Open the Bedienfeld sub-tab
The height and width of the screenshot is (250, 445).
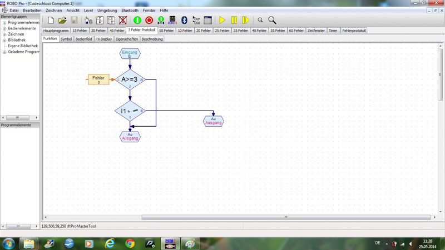point(84,39)
